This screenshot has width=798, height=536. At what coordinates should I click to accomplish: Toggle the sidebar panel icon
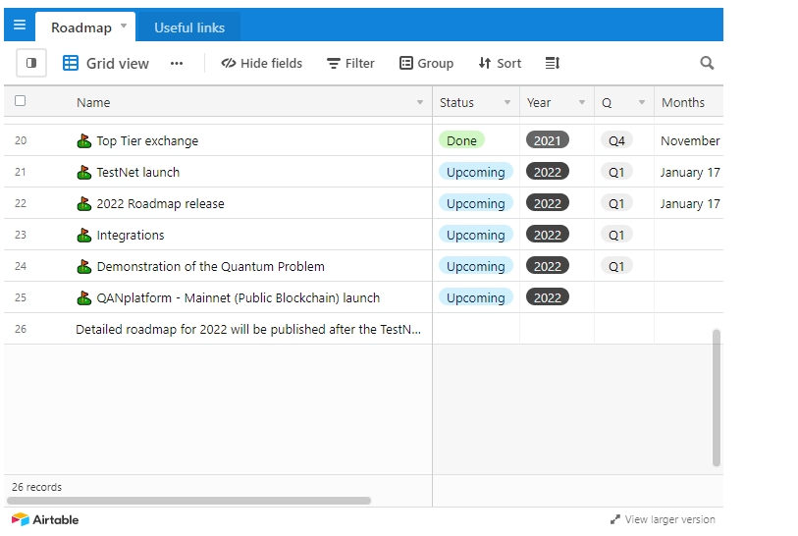pyautogui.click(x=31, y=63)
